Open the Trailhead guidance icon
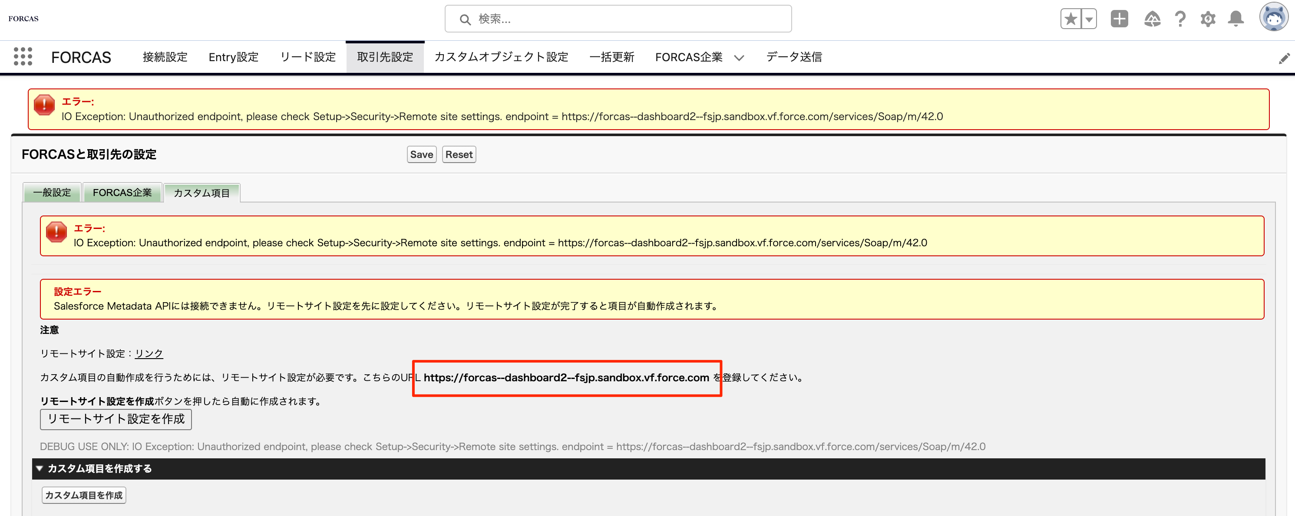Screen dimensions: 1295x516 1152,19
